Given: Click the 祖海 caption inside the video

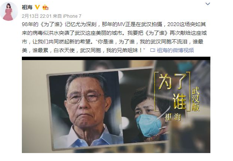Looking at the screenshot, I should [x=173, y=117].
